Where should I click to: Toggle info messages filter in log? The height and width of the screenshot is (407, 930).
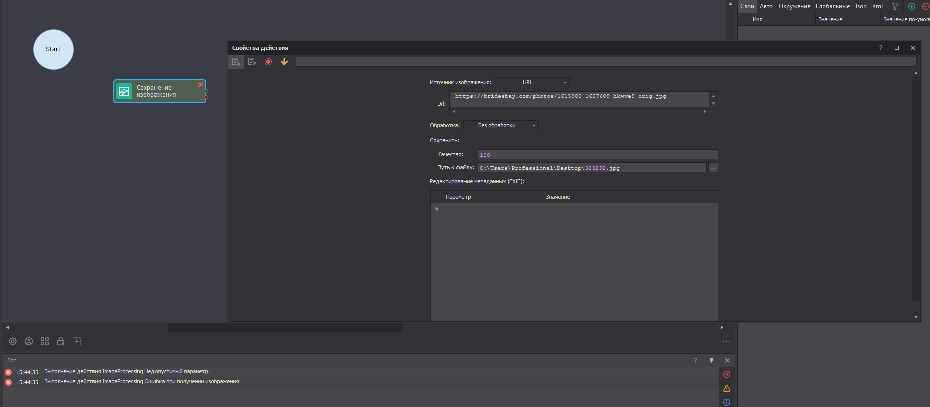[x=727, y=402]
